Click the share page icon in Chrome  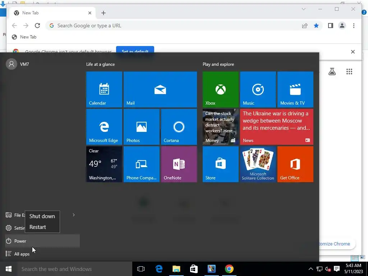point(305,26)
